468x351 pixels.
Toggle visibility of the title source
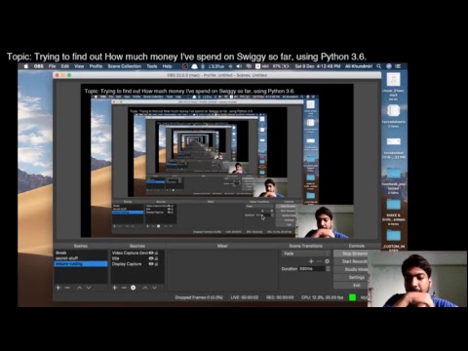(151, 258)
